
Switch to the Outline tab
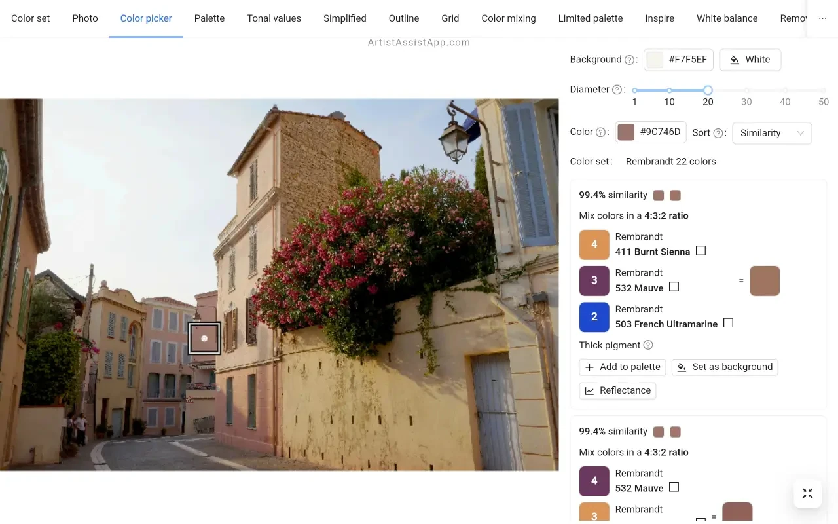pos(404,18)
